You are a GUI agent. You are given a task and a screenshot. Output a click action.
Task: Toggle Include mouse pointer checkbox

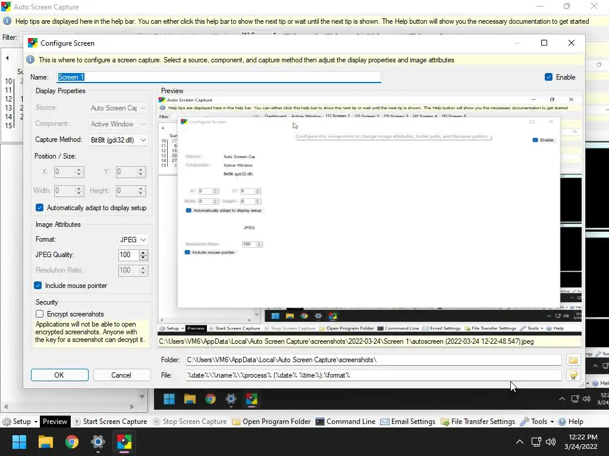tap(37, 286)
